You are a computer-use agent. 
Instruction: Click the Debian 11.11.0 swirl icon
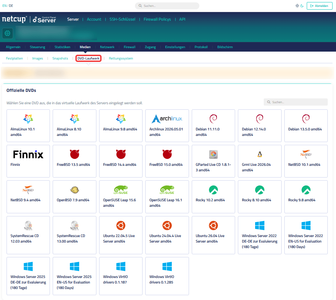pyautogui.click(x=213, y=119)
